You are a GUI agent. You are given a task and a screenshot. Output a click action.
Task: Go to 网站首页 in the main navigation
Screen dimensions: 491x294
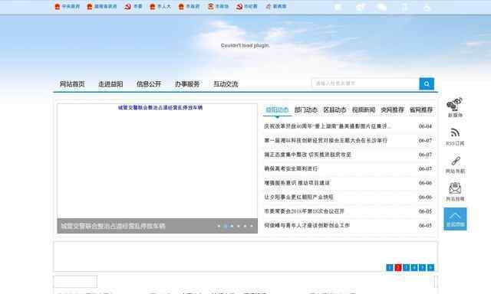click(72, 84)
